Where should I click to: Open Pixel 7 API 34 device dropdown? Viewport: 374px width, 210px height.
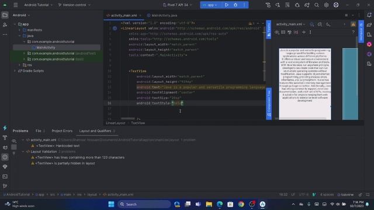(177, 5)
